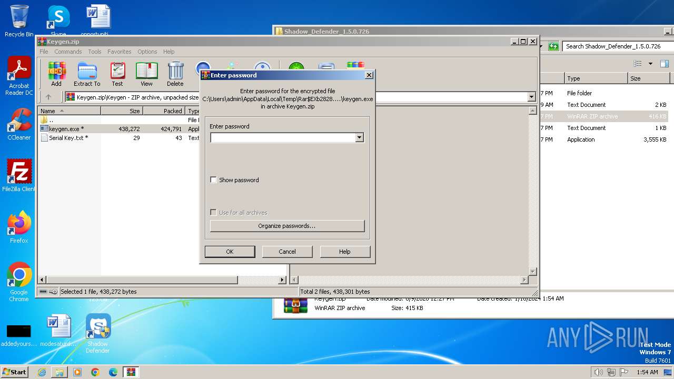The image size is (674, 379).
Task: Open File Explorer from taskbar
Action: 60,372
